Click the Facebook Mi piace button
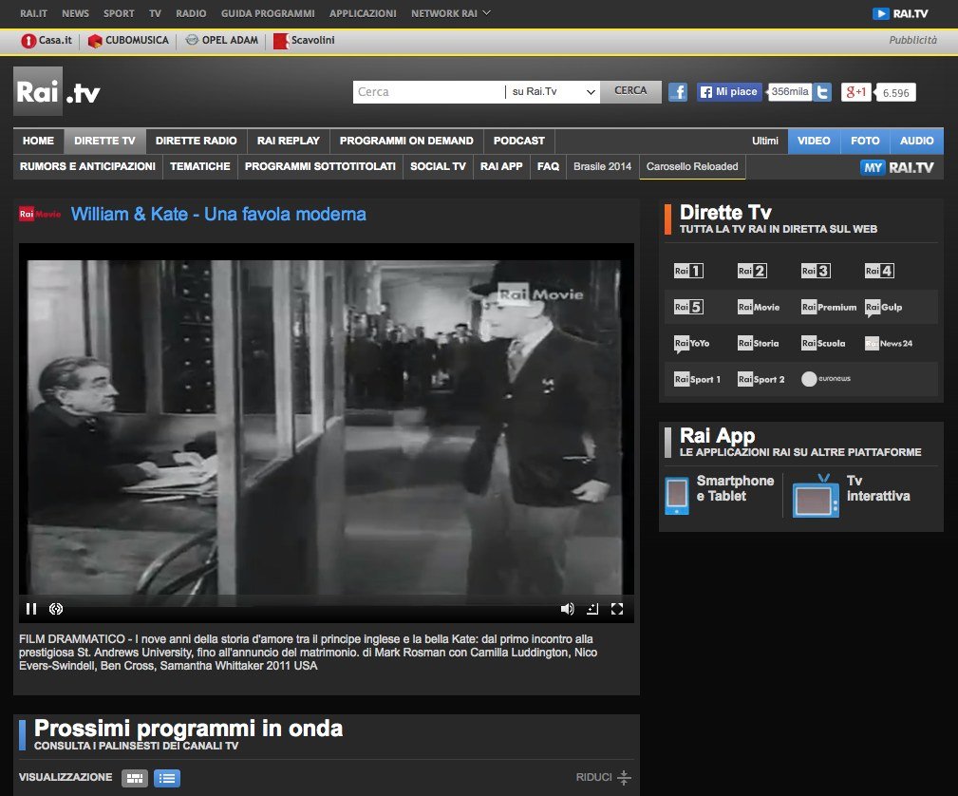This screenshot has width=958, height=796. tap(729, 92)
